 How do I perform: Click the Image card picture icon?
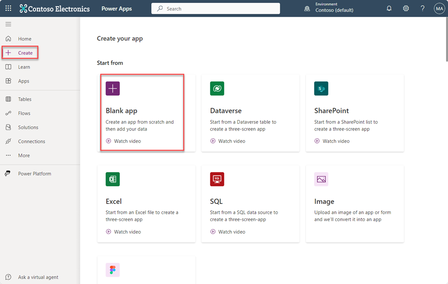321,179
